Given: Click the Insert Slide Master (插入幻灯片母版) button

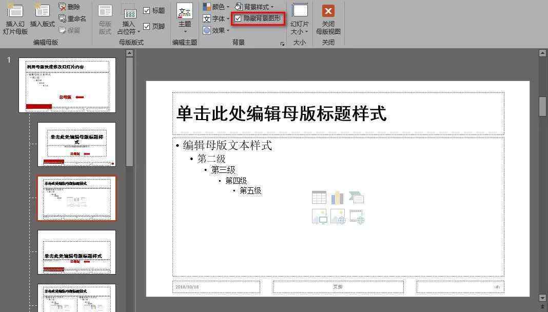Looking at the screenshot, I should tap(15, 18).
